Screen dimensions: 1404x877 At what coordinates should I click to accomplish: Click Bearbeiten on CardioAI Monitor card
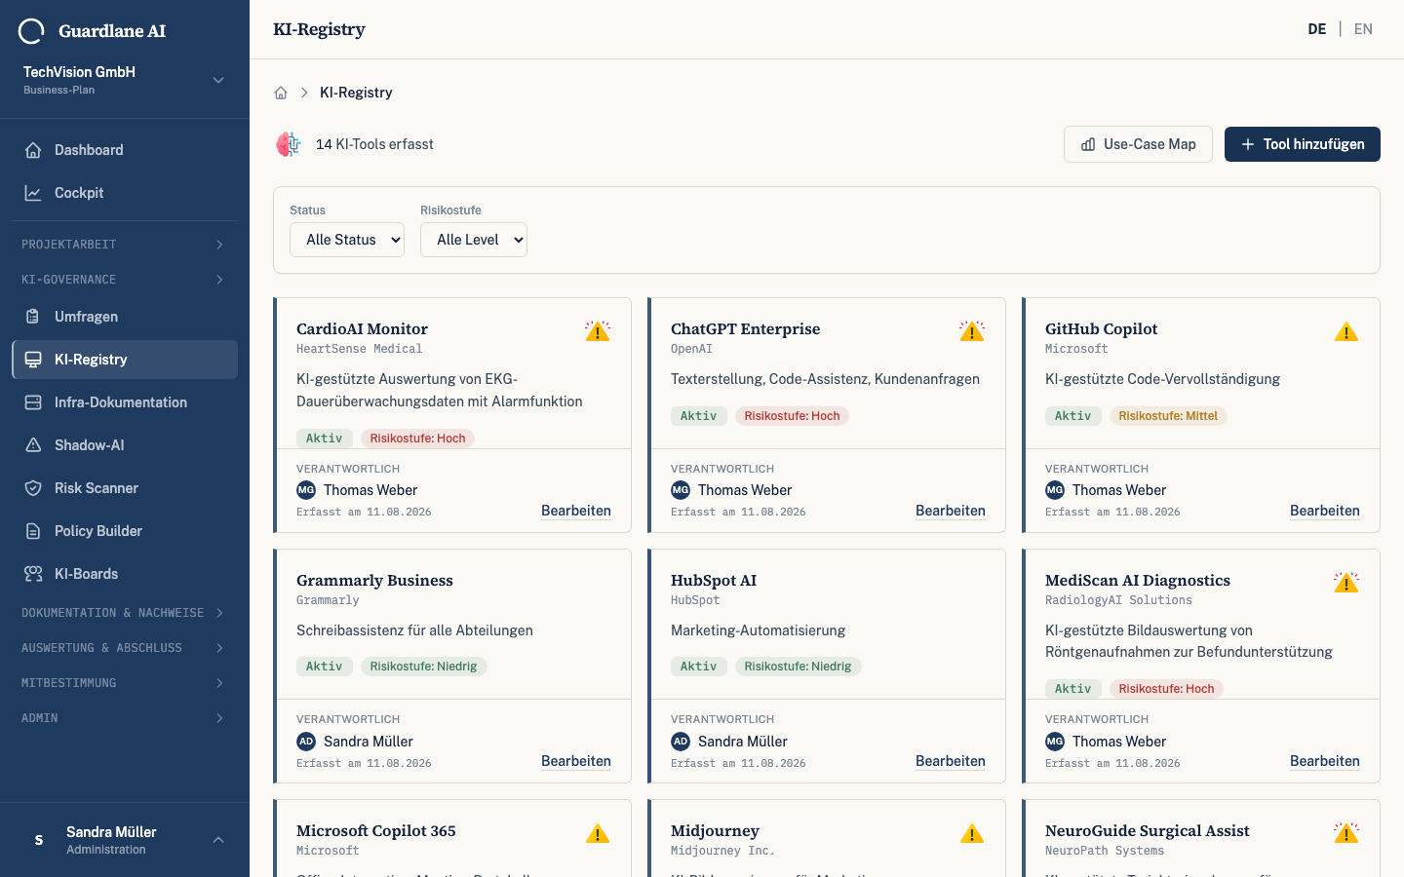(x=576, y=511)
